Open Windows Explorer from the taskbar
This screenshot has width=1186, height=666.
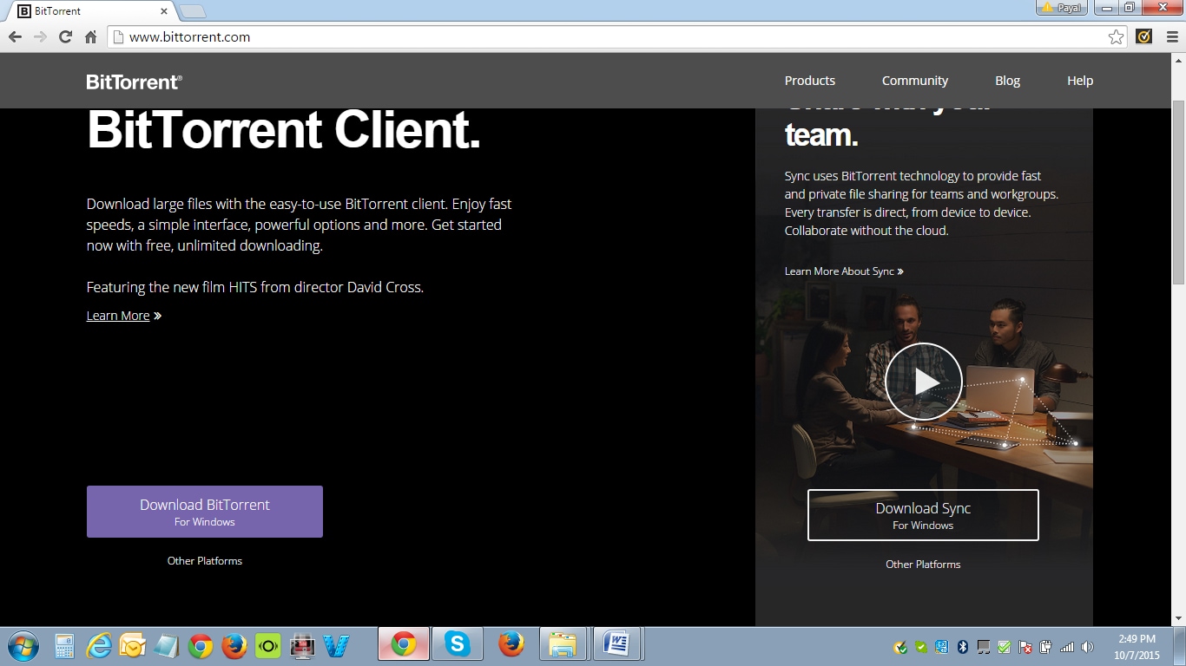pyautogui.click(x=563, y=645)
